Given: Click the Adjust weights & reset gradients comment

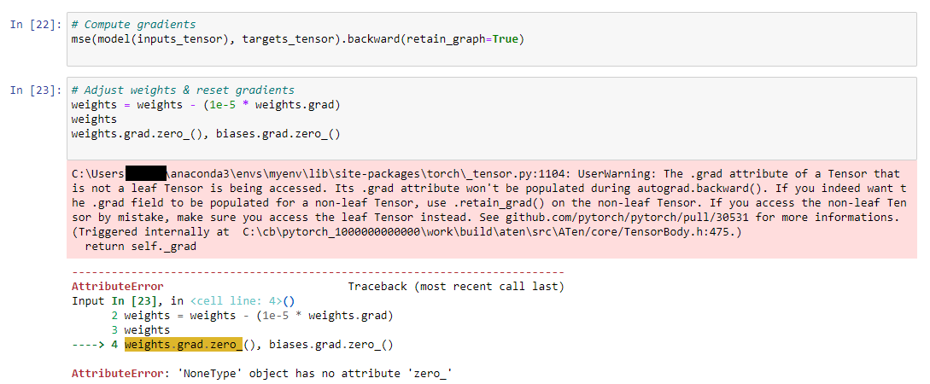Looking at the screenshot, I should (183, 90).
